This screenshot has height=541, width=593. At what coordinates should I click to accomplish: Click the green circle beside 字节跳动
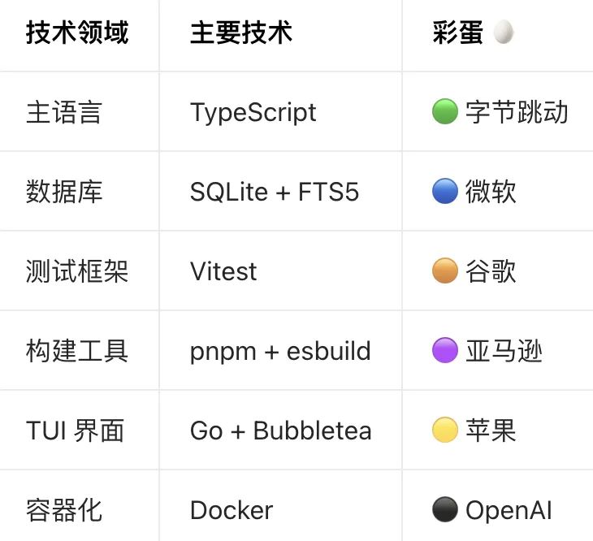coord(445,112)
